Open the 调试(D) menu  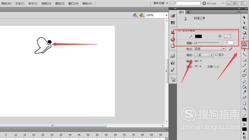click(x=60, y=3)
